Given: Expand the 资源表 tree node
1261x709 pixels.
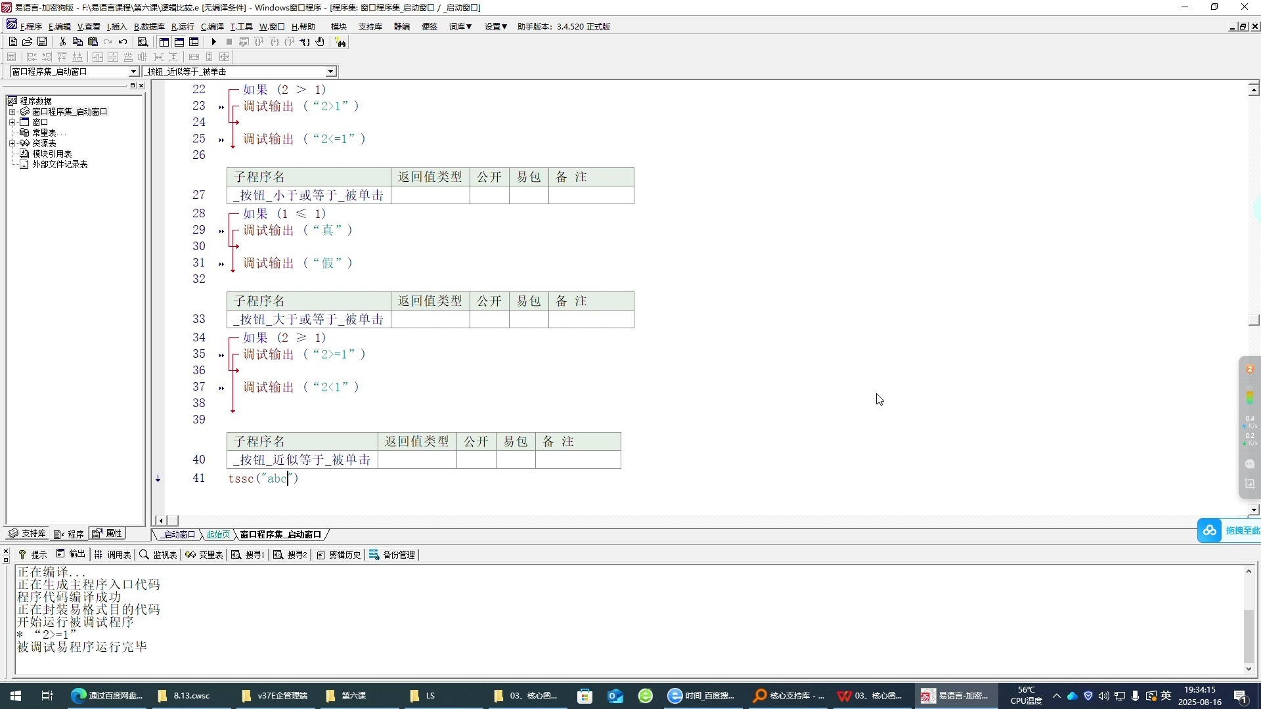Looking at the screenshot, I should [12, 143].
